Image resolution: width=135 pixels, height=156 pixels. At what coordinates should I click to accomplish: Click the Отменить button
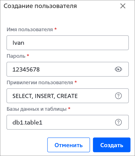[69, 145]
